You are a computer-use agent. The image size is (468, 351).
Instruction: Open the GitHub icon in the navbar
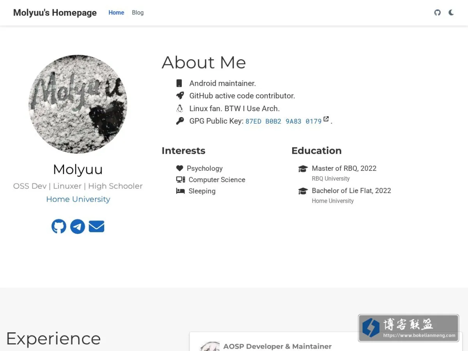click(438, 12)
